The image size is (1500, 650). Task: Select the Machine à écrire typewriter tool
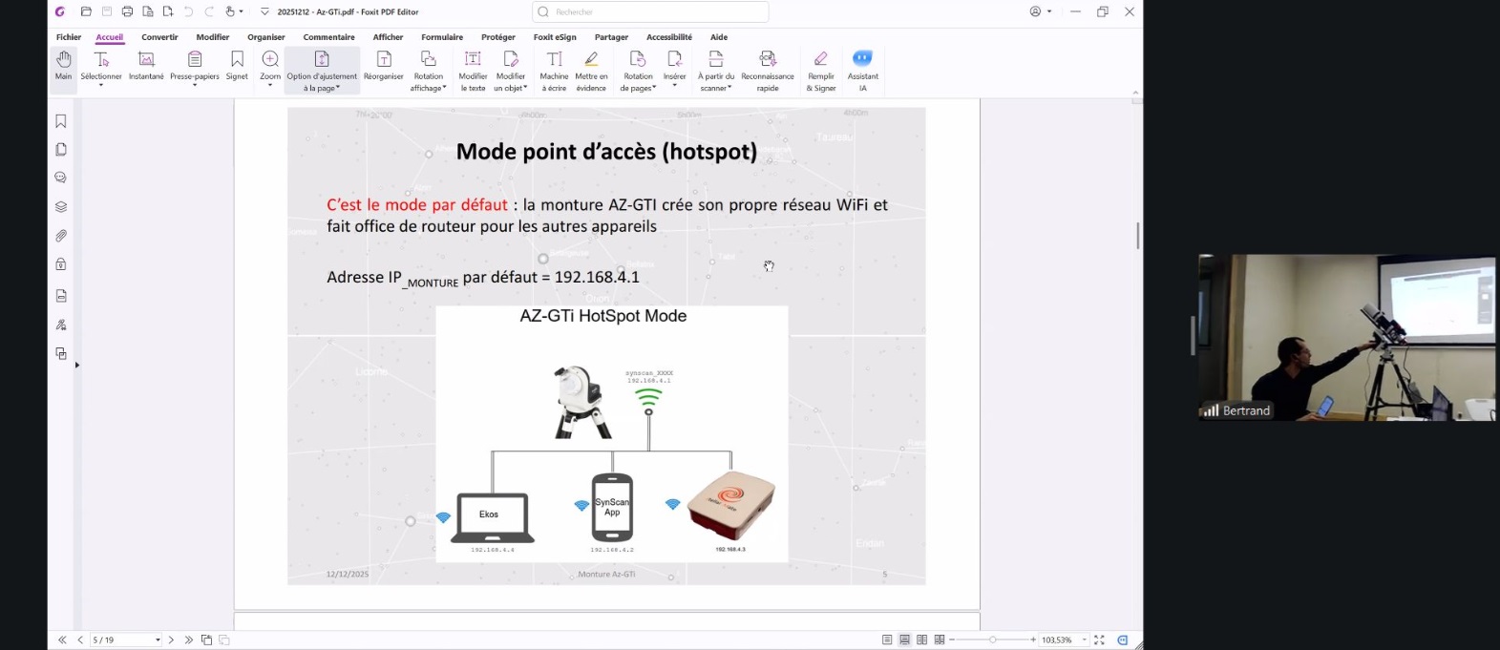tap(554, 66)
